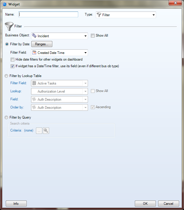Uncheck the use Date/Time filter field option
This screenshot has height=210, width=184.
[12, 66]
